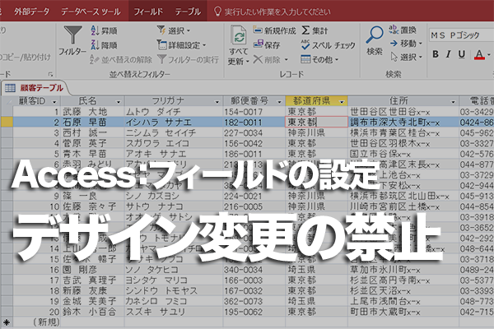Click the MS Pゴシック font box
The width and height of the screenshot is (494, 329).
point(460,35)
